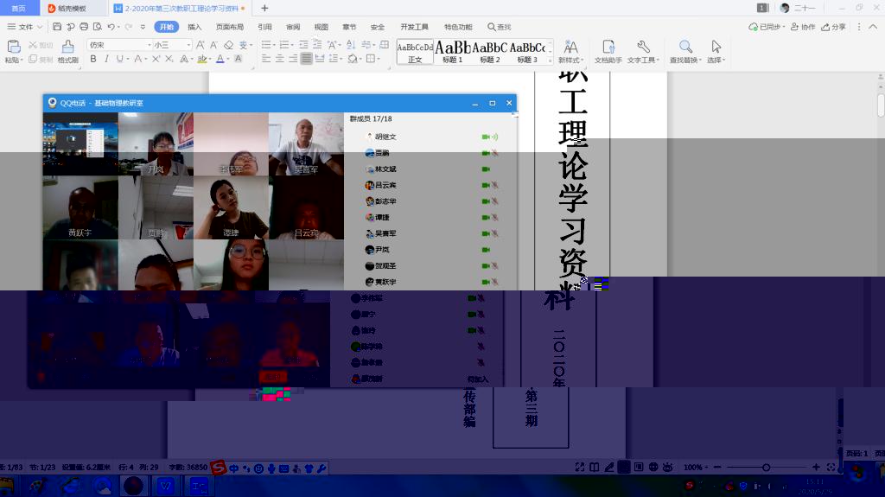Switch to the 插入 ribbon tab
Viewport: 885px width, 497px height.
[194, 27]
